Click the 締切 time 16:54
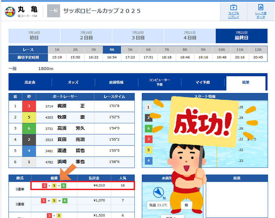This screenshot has height=218, width=275. point(112,57)
